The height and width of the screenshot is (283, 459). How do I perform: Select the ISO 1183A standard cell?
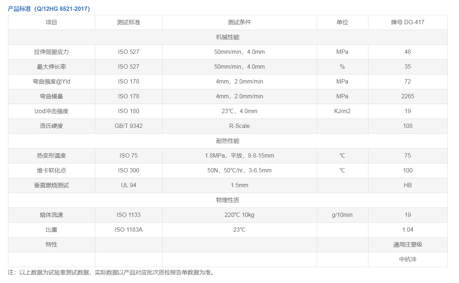(x=129, y=230)
